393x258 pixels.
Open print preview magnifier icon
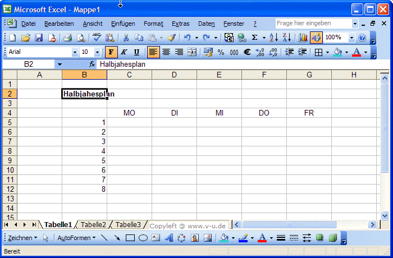pos(81,38)
